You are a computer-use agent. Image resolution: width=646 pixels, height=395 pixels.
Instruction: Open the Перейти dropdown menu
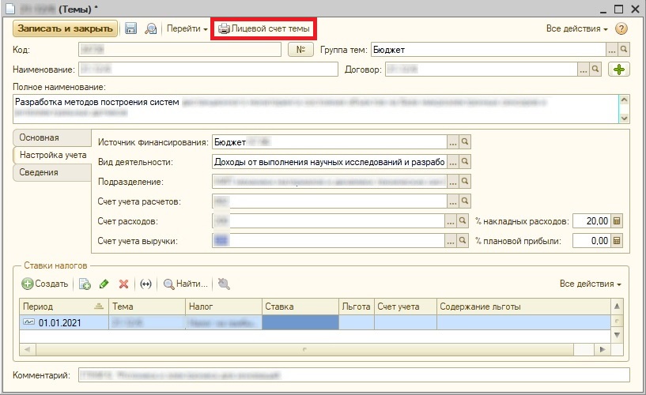[x=187, y=28]
